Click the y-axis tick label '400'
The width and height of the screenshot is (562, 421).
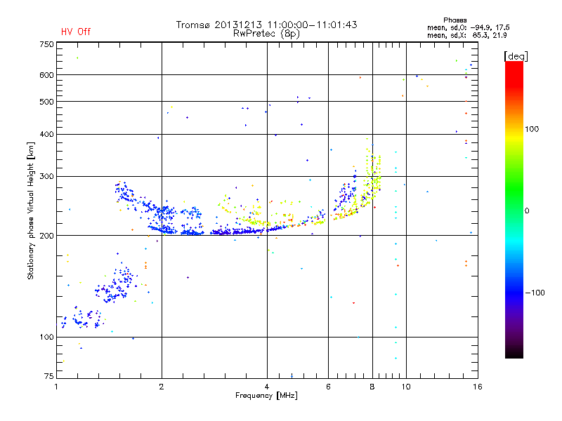coord(46,134)
